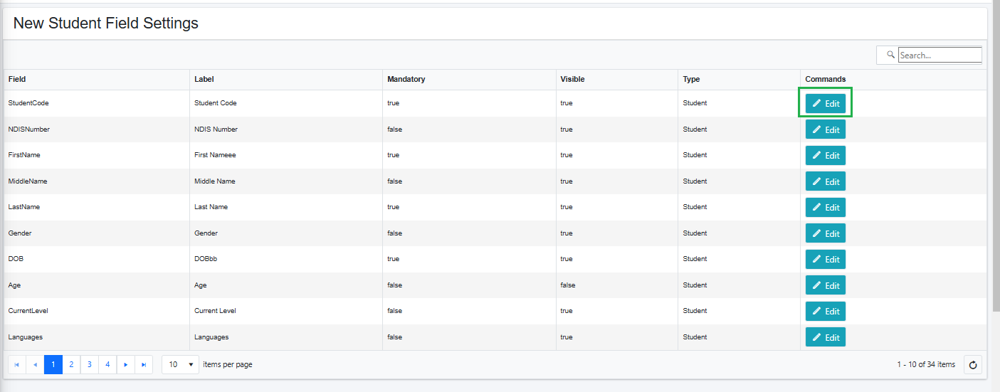Switch to page 2 of results
Viewport: 1000px width, 392px height.
coord(71,365)
